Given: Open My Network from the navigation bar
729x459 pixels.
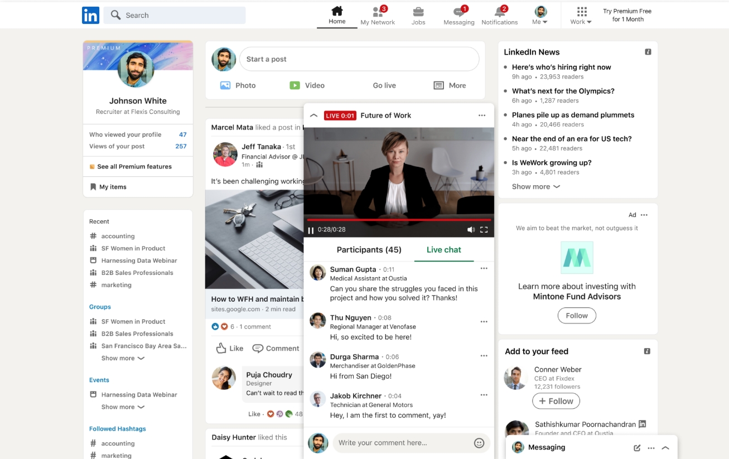Looking at the screenshot, I should (x=378, y=16).
